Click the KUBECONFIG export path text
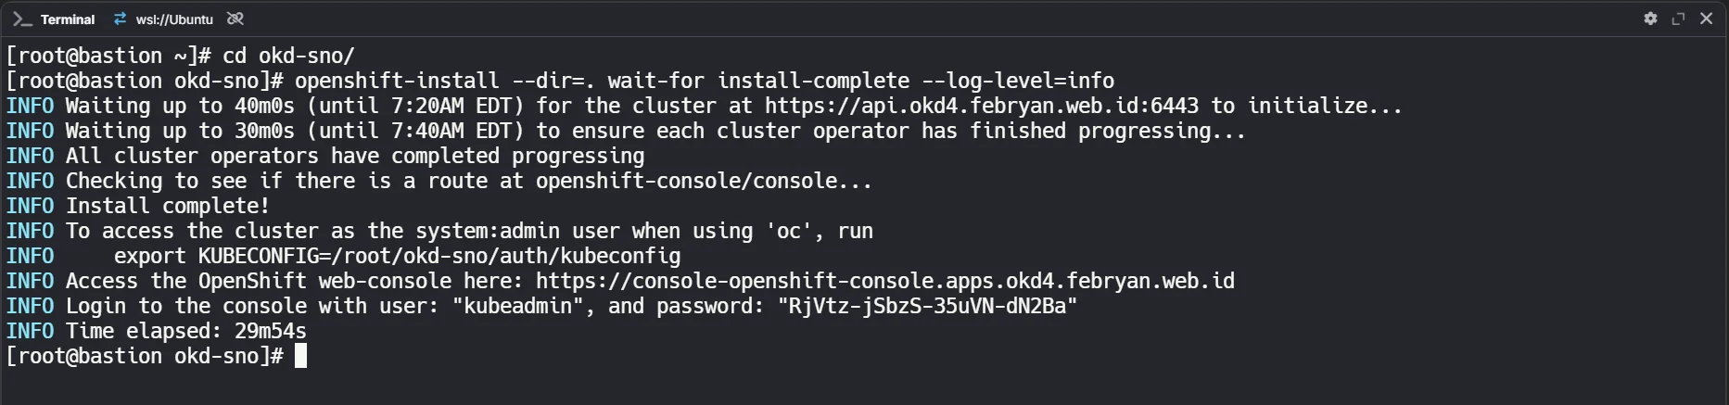This screenshot has height=405, width=1729. tap(439, 256)
